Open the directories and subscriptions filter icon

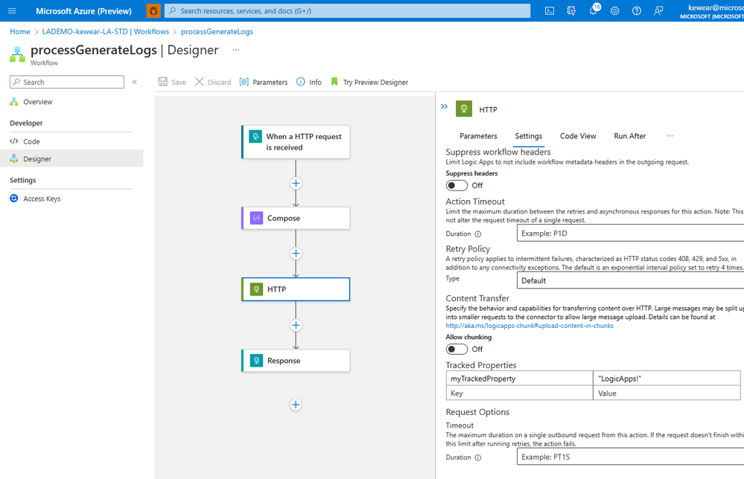571,11
